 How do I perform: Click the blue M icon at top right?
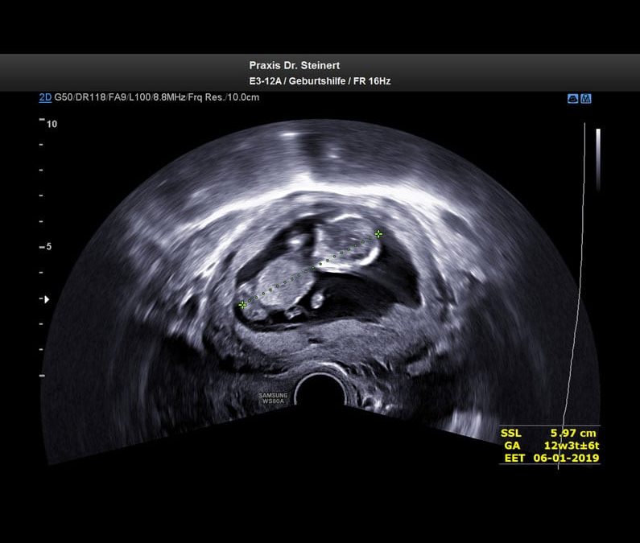[x=586, y=98]
